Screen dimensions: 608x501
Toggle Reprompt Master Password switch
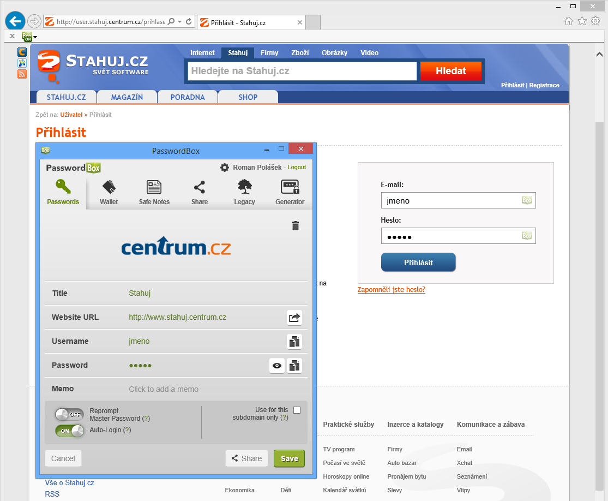tap(69, 414)
